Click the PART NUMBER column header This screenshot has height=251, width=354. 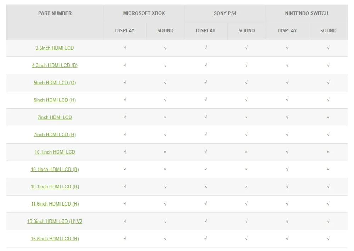[x=55, y=13]
